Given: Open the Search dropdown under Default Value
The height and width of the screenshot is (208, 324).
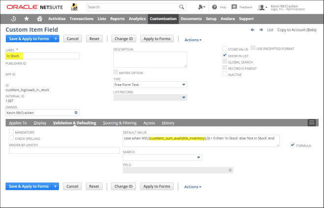Looking at the screenshot, I should tap(162, 157).
